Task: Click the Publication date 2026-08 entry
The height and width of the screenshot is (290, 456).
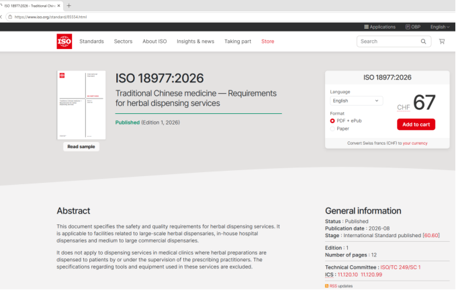Action: click(x=357, y=228)
